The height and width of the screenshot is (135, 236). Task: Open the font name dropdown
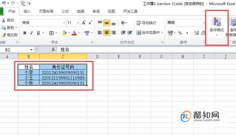(x=64, y=23)
